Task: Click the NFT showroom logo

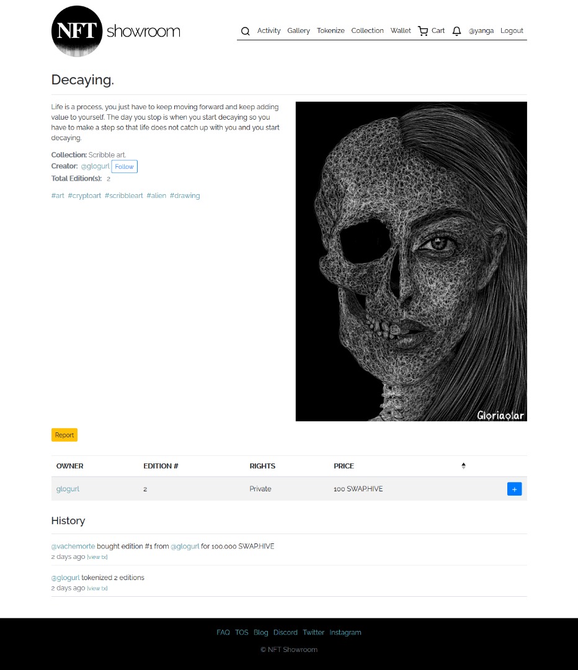Action: (x=116, y=31)
